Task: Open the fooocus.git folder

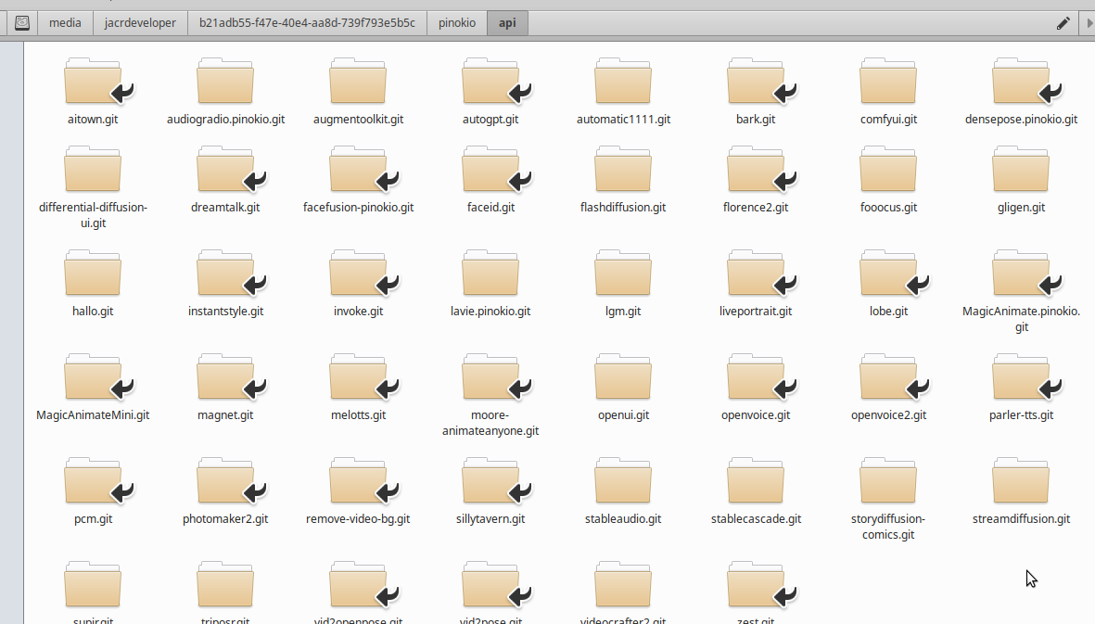Action: (888, 171)
